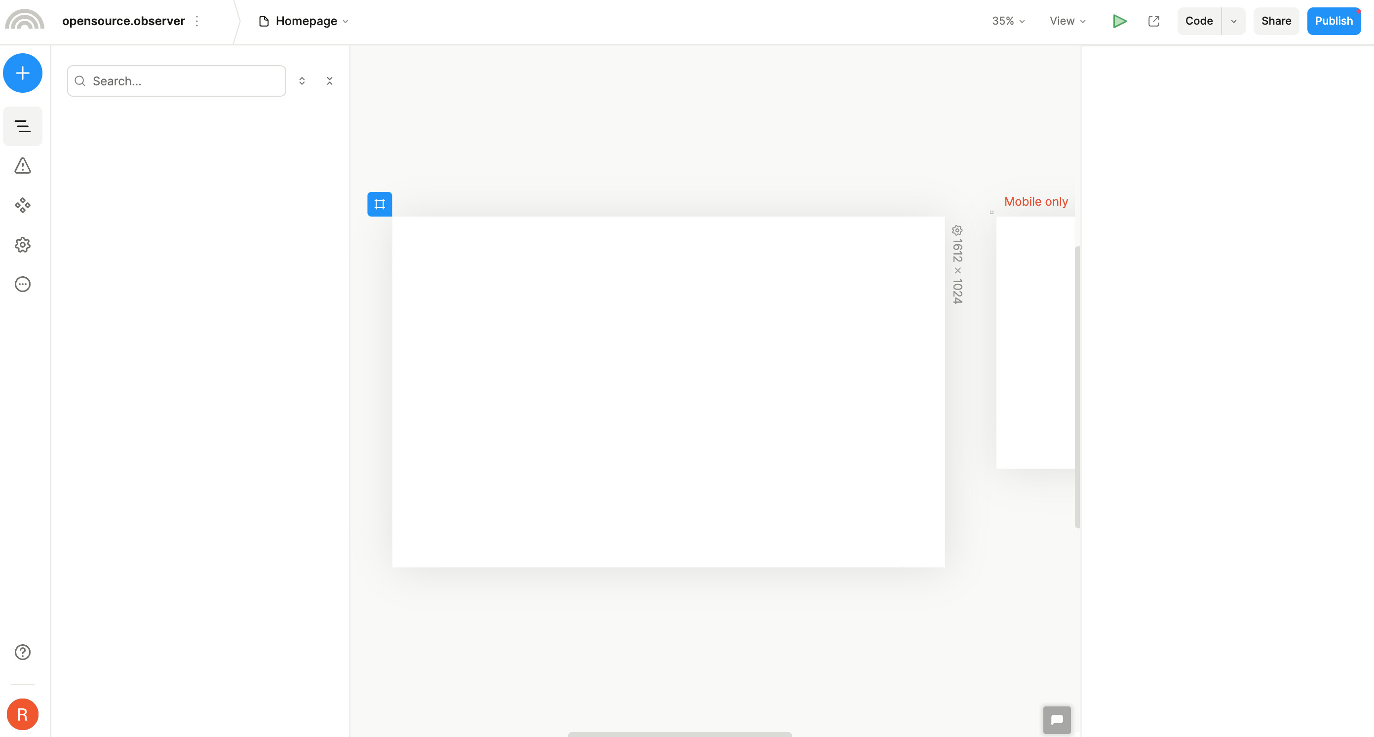
Task: Open project settings gear in sidebar
Action: pyautogui.click(x=22, y=245)
